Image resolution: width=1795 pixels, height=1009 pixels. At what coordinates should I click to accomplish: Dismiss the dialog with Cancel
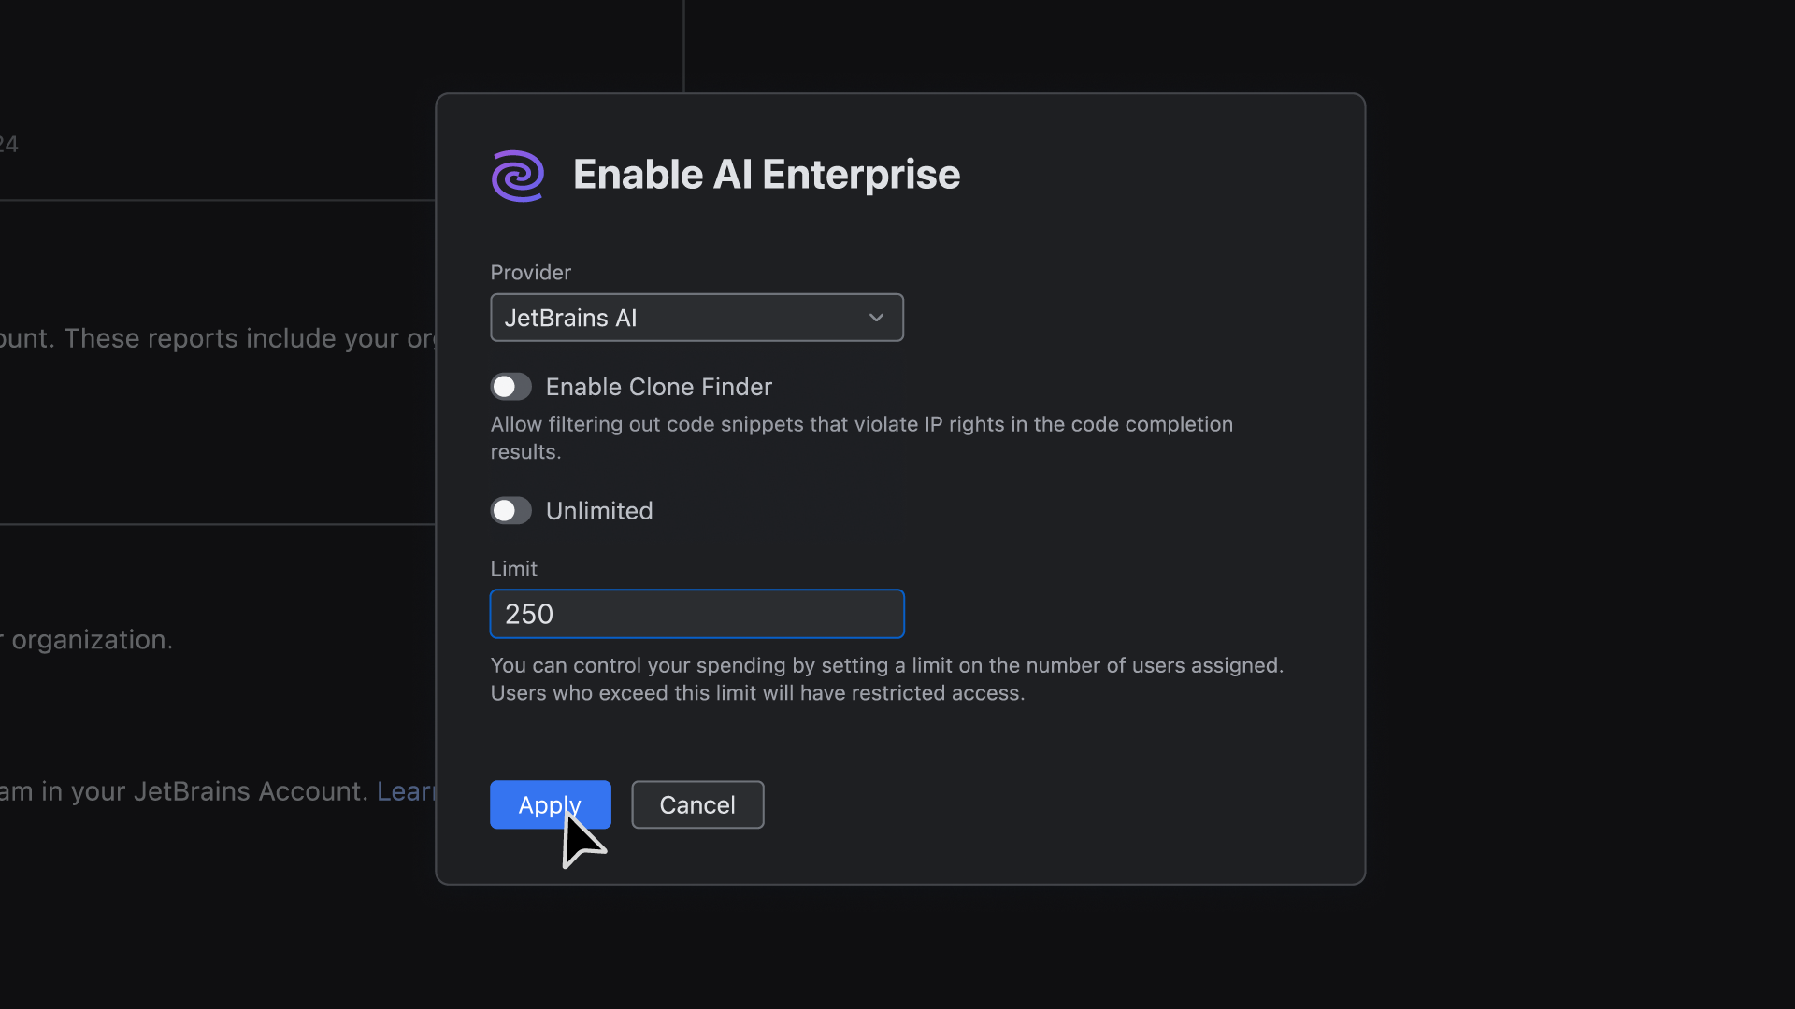697,804
